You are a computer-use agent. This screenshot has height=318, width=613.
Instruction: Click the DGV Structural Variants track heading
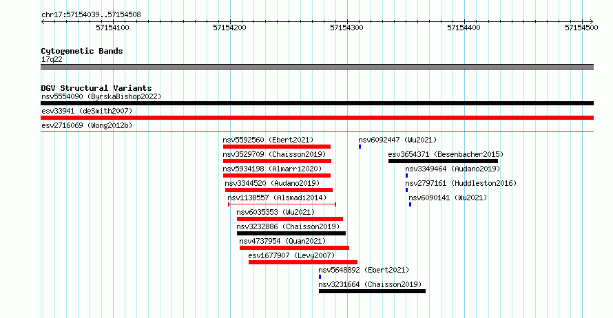96,88
